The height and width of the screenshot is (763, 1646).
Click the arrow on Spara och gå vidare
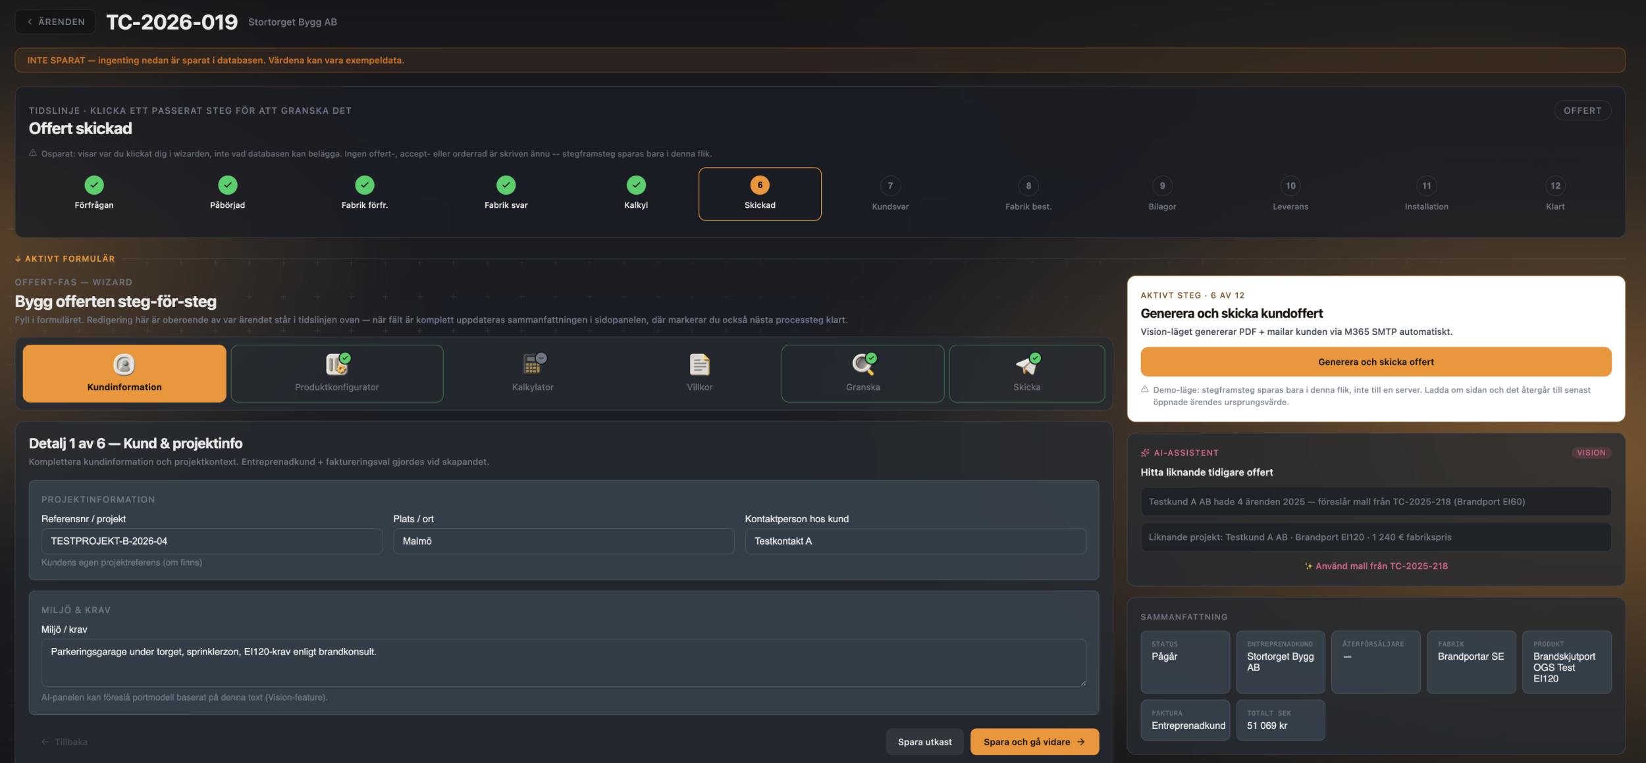(1080, 742)
